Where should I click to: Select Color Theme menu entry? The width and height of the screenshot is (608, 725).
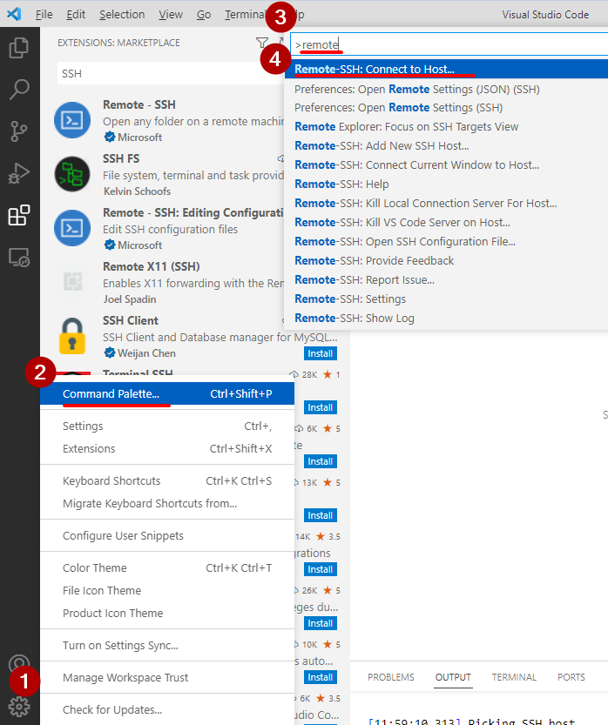(167, 567)
